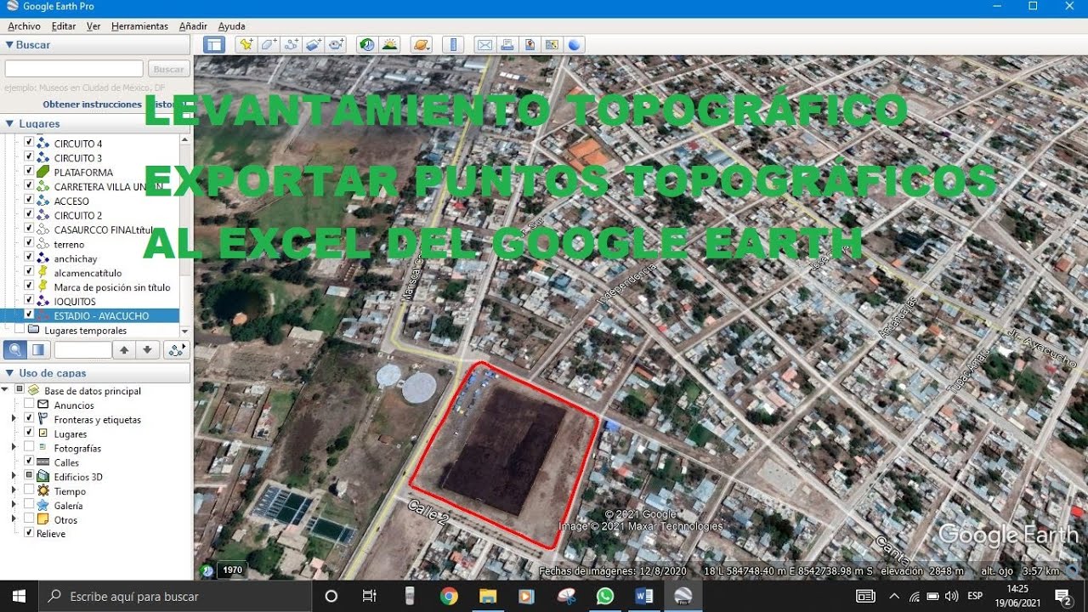Screen dimensions: 1088x612
Task: Select the anchichay place entry
Action: pyautogui.click(x=76, y=258)
